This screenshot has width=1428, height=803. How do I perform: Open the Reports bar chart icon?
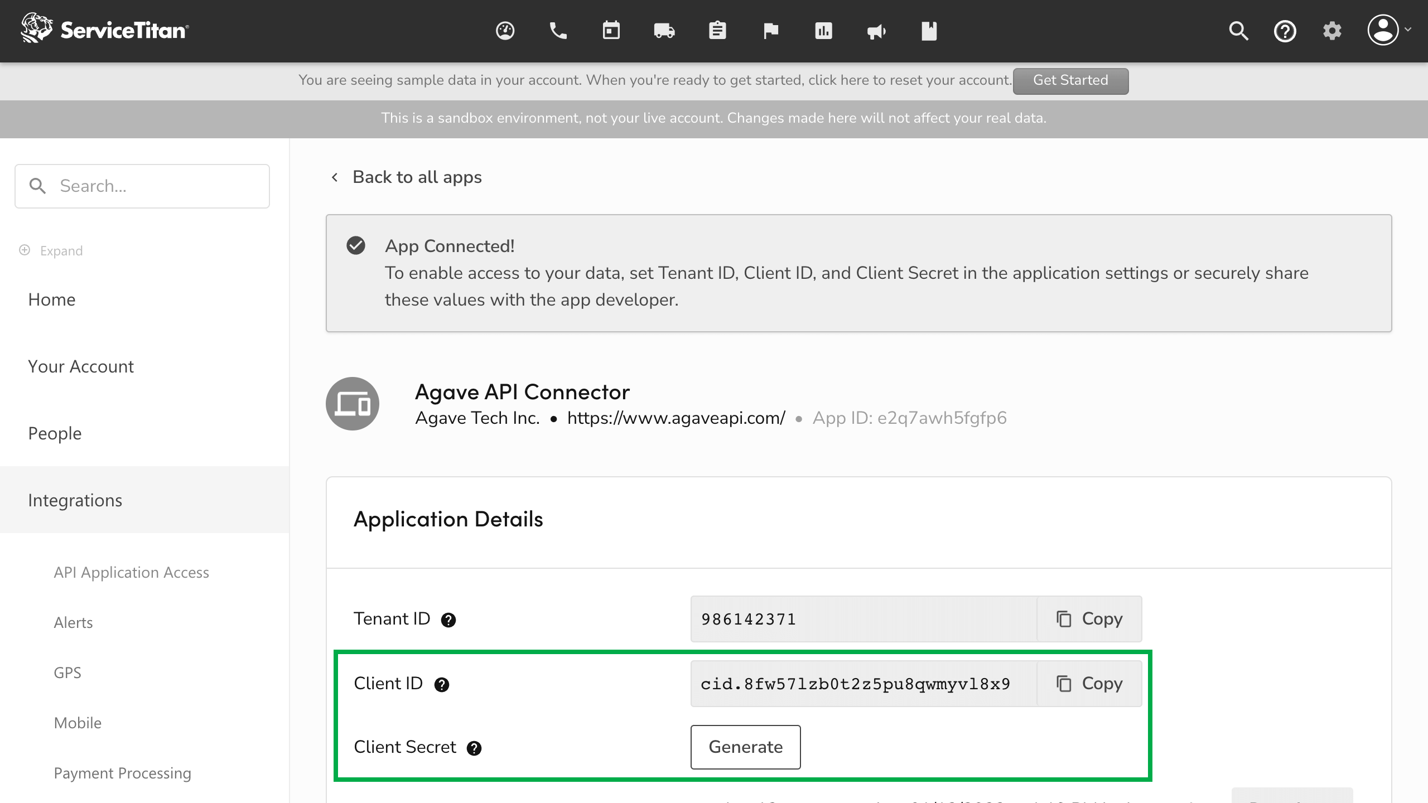[823, 31]
